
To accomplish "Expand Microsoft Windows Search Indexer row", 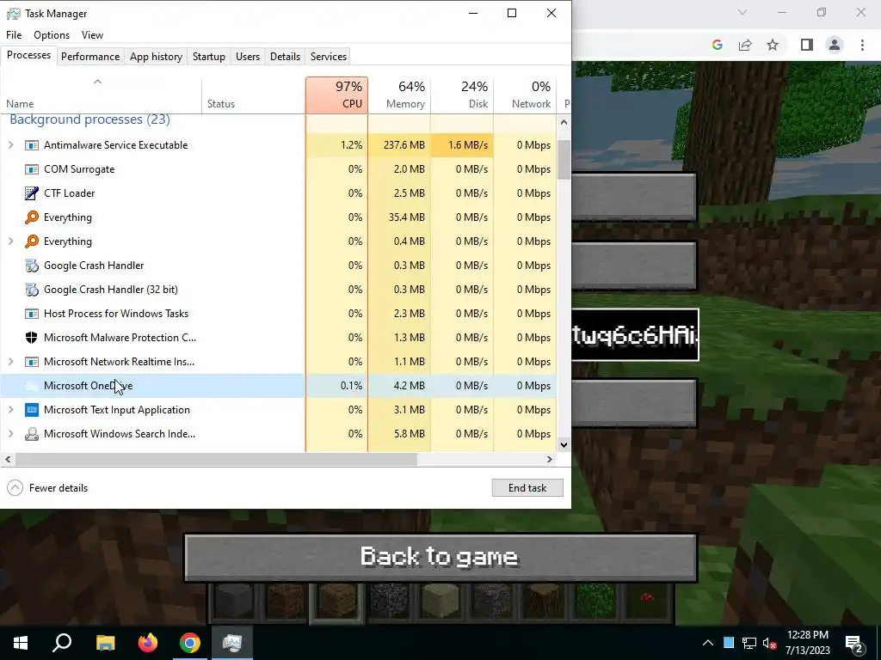I will pos(10,434).
